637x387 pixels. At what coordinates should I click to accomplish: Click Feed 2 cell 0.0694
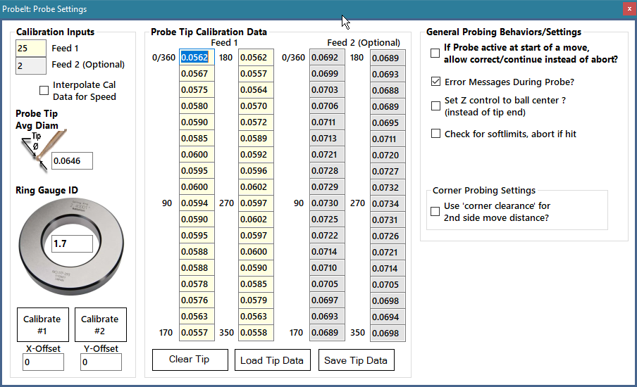(x=388, y=317)
